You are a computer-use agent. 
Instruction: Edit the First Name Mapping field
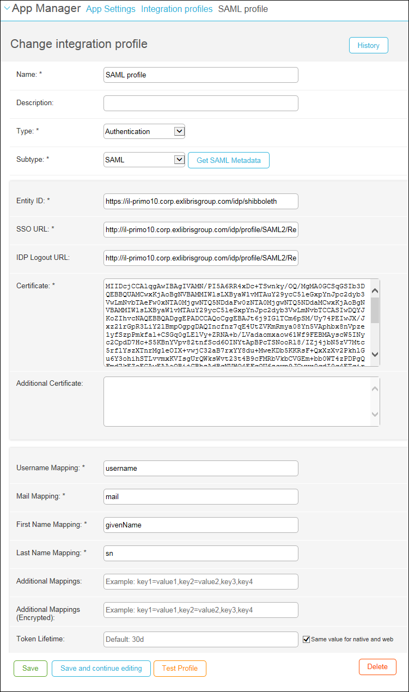[201, 525]
